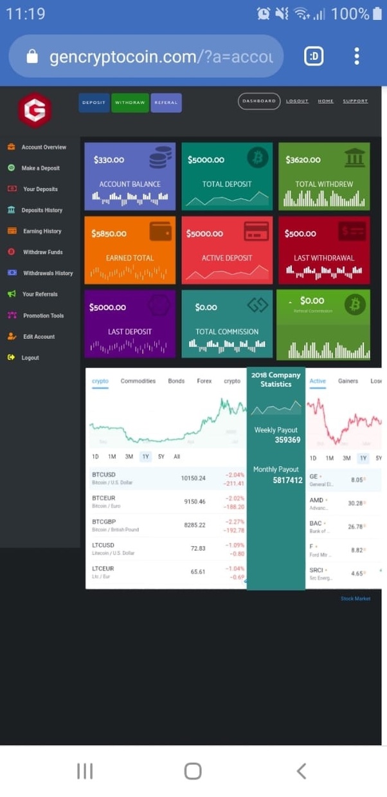This screenshot has height=797, width=387.
Task: Click the Deposits History bank icon
Action: pos(12,210)
